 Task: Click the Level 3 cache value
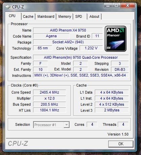click(x=112, y=110)
